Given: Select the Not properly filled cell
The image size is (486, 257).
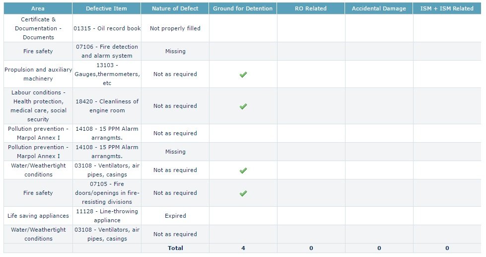Looking at the screenshot, I should tap(175, 28).
